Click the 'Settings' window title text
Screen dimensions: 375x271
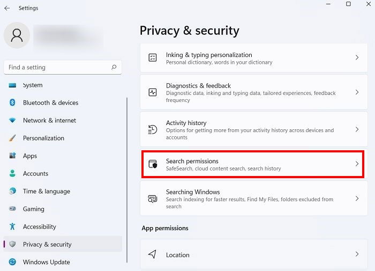[x=28, y=8]
